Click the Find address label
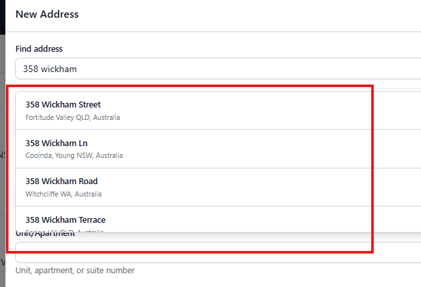The image size is (421, 287). click(x=39, y=49)
